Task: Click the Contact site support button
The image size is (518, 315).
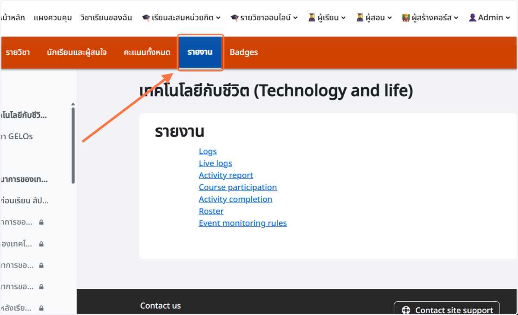Action: (x=447, y=309)
